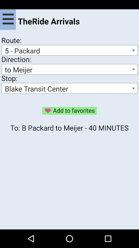This screenshot has width=139, height=248.
Task: Select the 'to Meijer' direction text
Action: pyautogui.click(x=19, y=70)
